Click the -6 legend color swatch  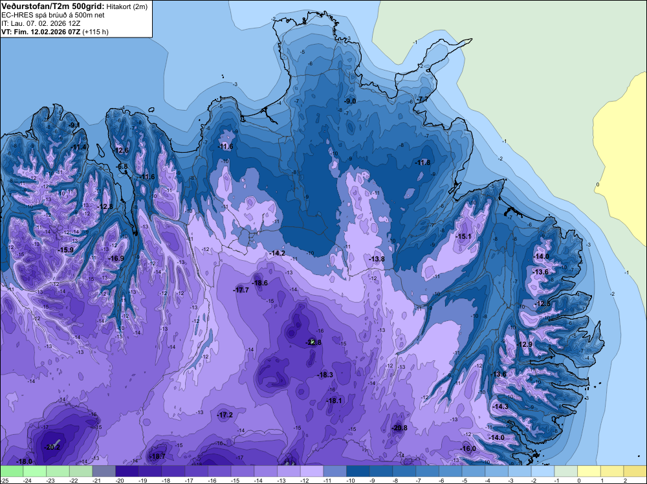(450, 471)
